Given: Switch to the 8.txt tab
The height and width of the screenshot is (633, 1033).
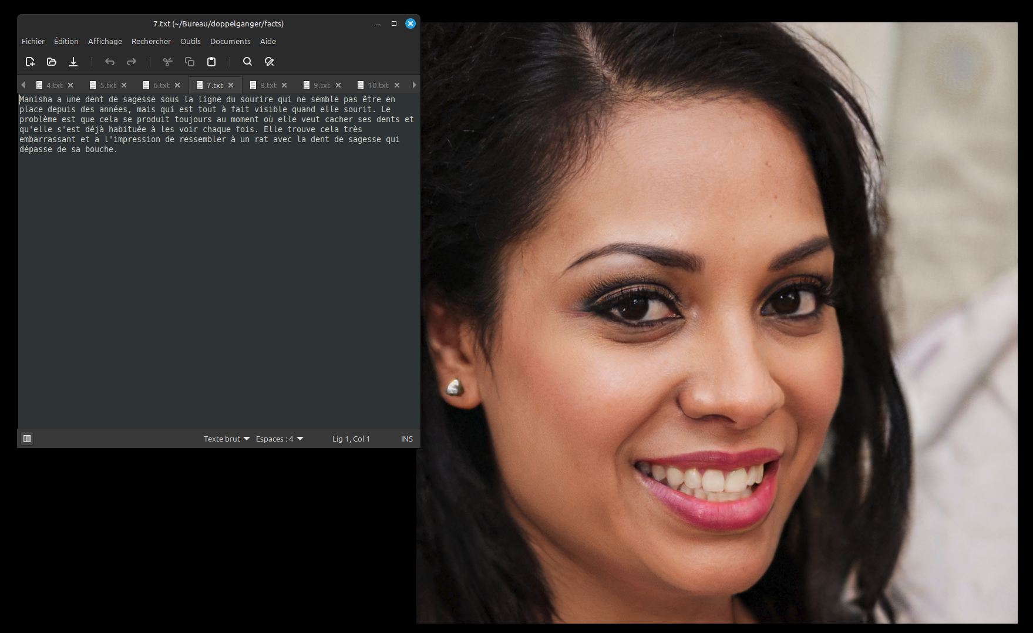Looking at the screenshot, I should [x=268, y=85].
